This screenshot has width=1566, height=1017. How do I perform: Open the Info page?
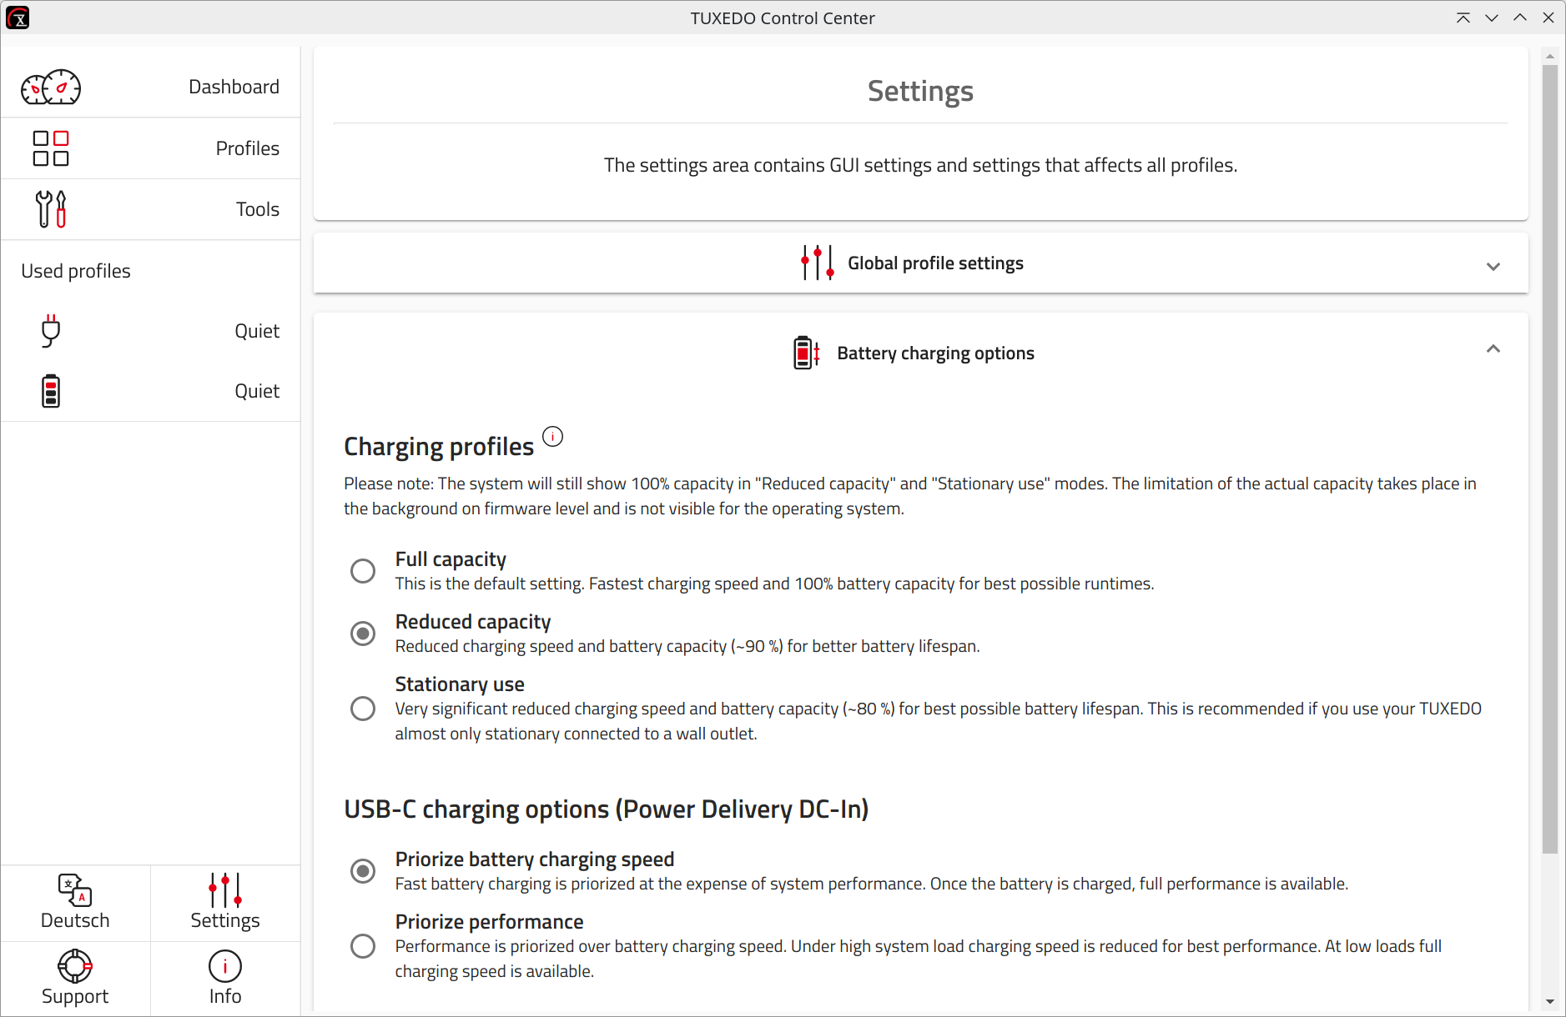[224, 978]
